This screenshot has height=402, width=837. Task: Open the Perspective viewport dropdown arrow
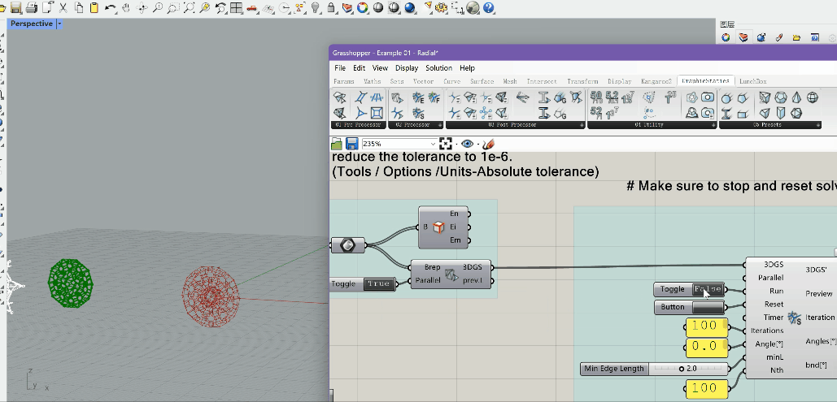point(59,24)
